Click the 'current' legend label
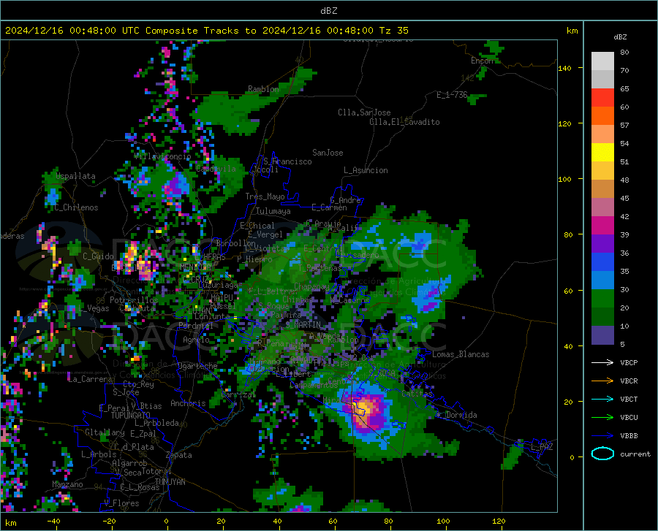The image size is (658, 531). click(x=635, y=454)
